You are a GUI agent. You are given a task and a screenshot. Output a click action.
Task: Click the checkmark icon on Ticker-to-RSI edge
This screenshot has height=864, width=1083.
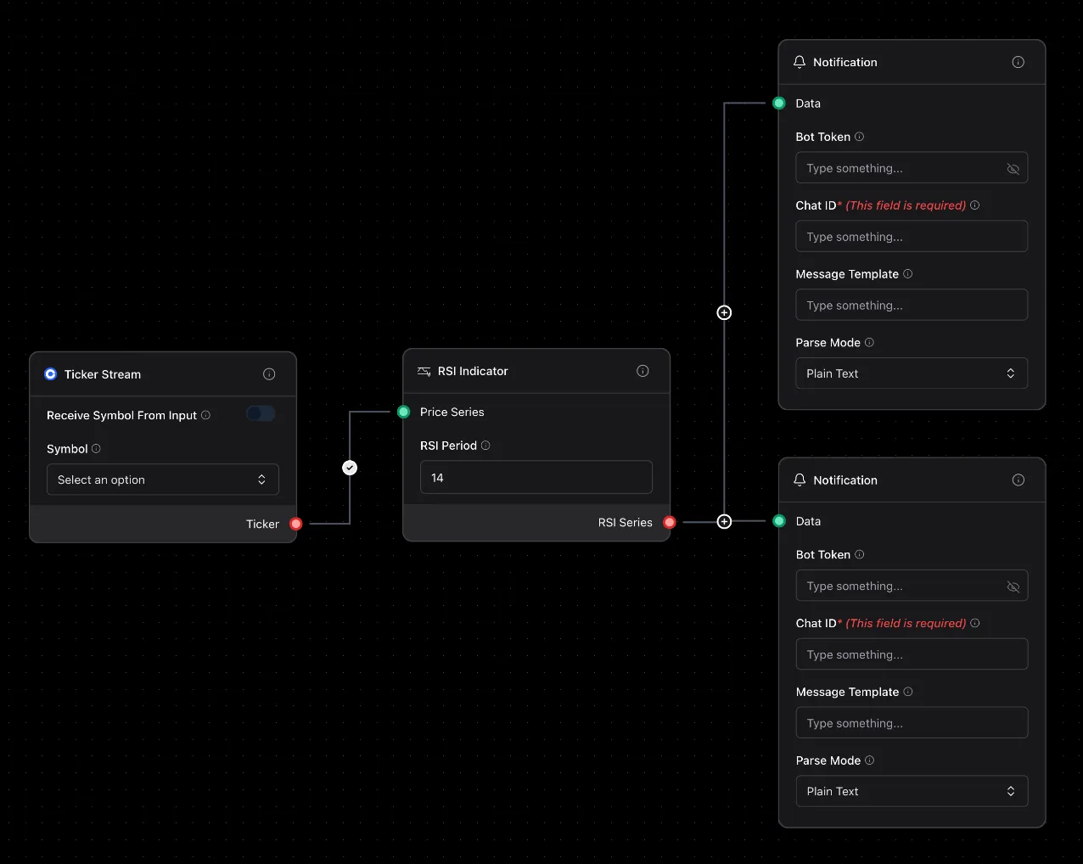[x=350, y=468]
